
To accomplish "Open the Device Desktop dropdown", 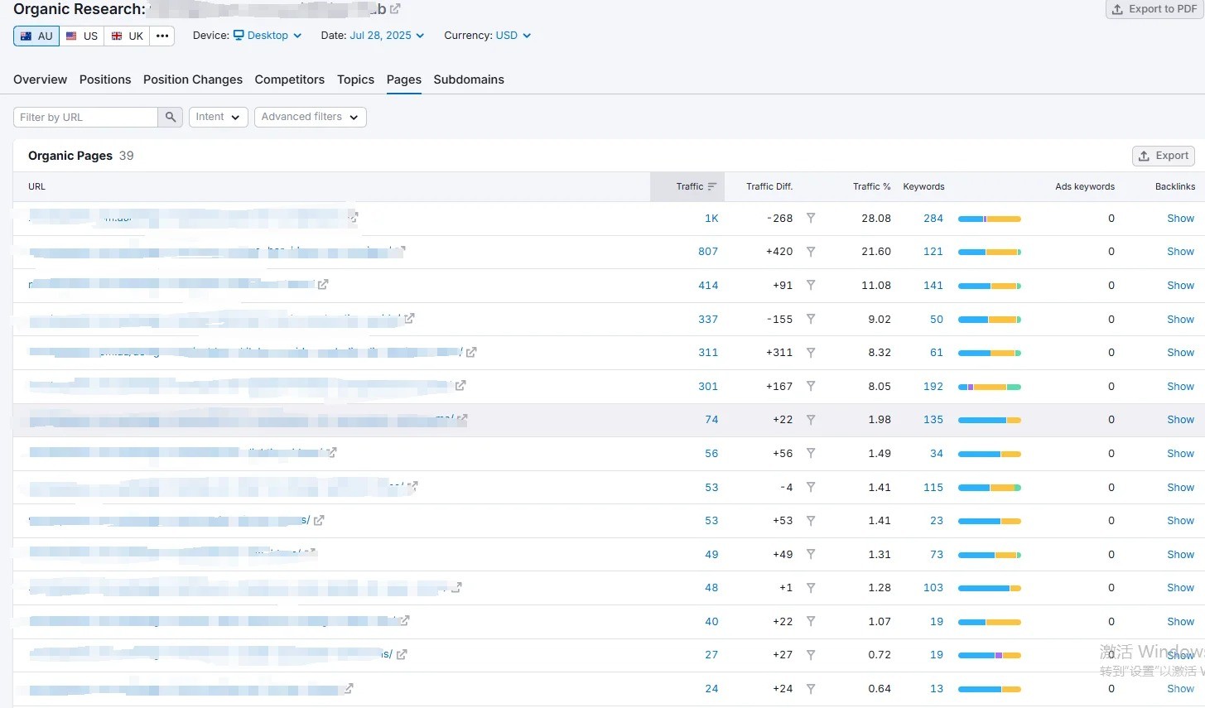I will coord(268,36).
